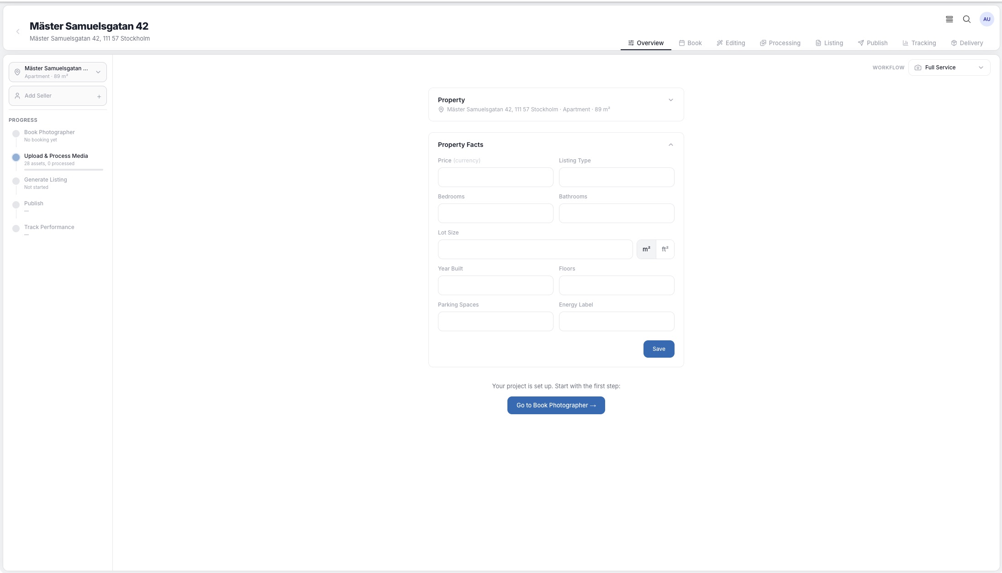Image resolution: width=1002 pixels, height=573 pixels.
Task: Open the list view icon in header
Action: tap(949, 19)
